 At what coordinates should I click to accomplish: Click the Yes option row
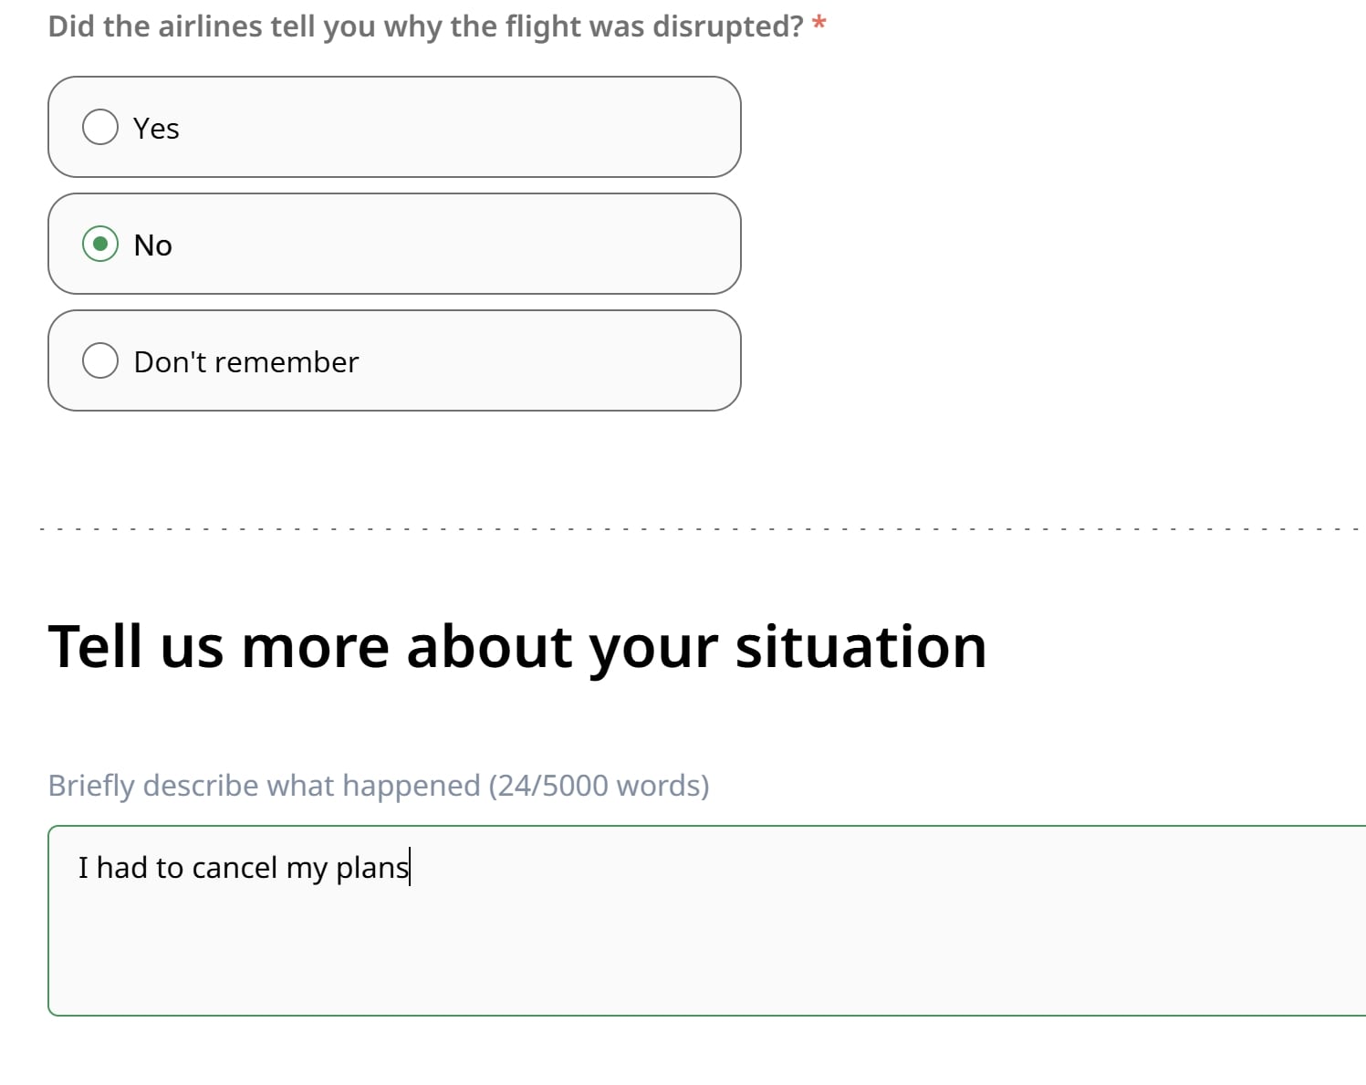[x=392, y=127]
